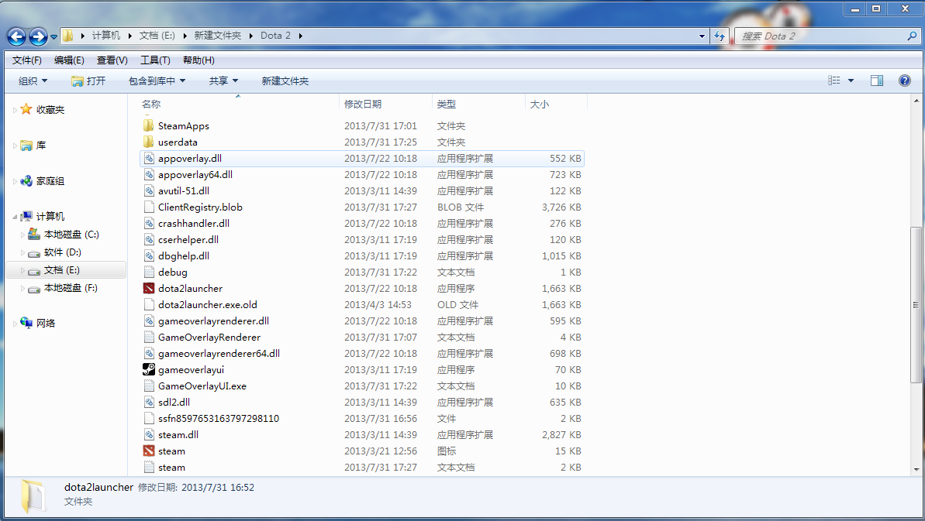Click the 打开 toolbar button

pyautogui.click(x=88, y=81)
